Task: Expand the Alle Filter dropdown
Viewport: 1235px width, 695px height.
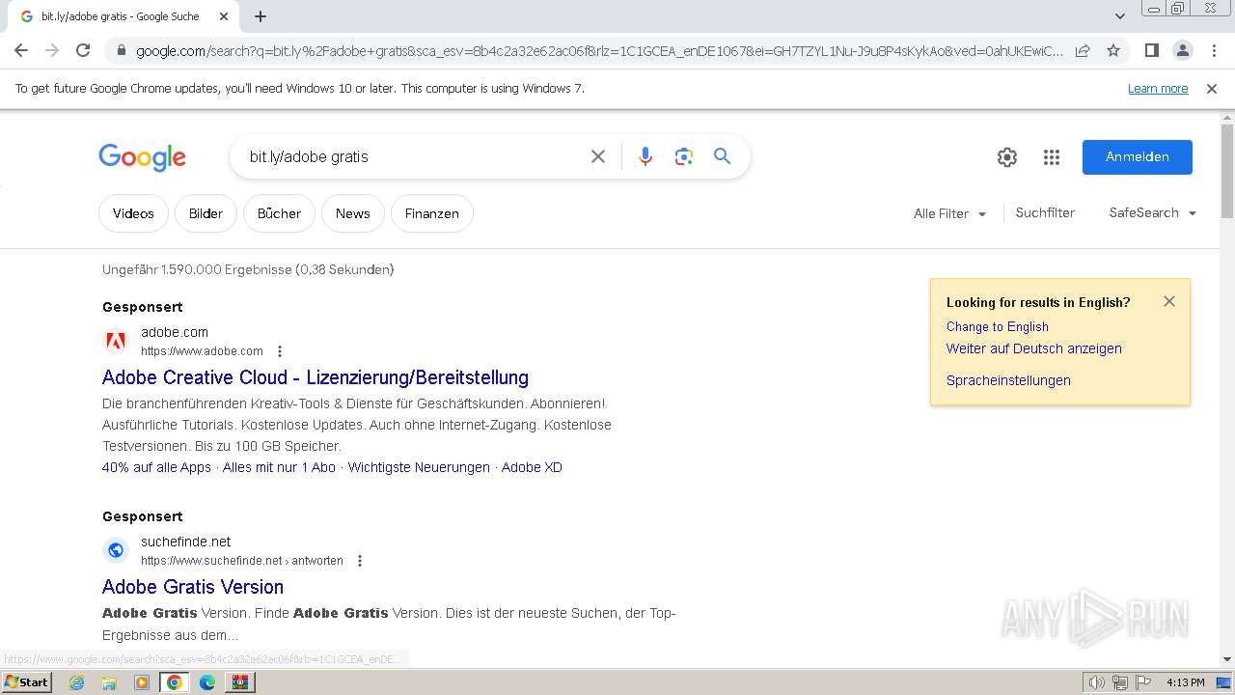Action: [x=950, y=213]
